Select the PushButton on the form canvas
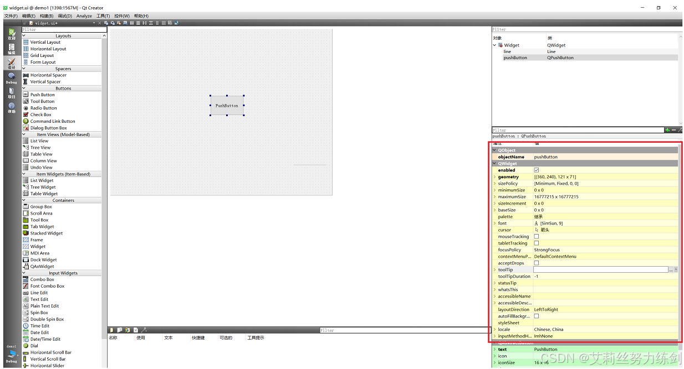Image resolution: width=684 pixels, height=369 pixels. pos(227,106)
